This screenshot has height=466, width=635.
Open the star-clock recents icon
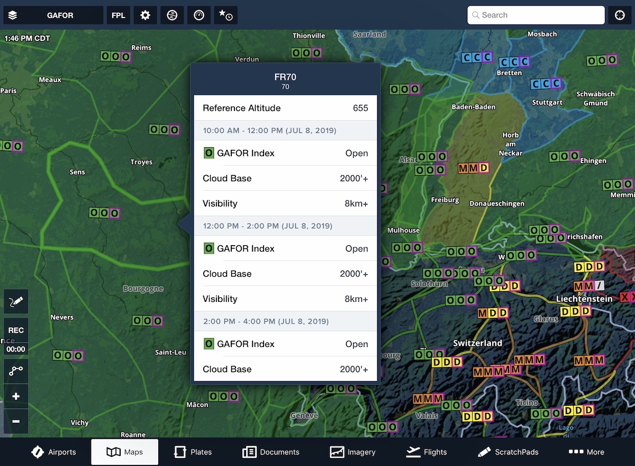pos(225,15)
